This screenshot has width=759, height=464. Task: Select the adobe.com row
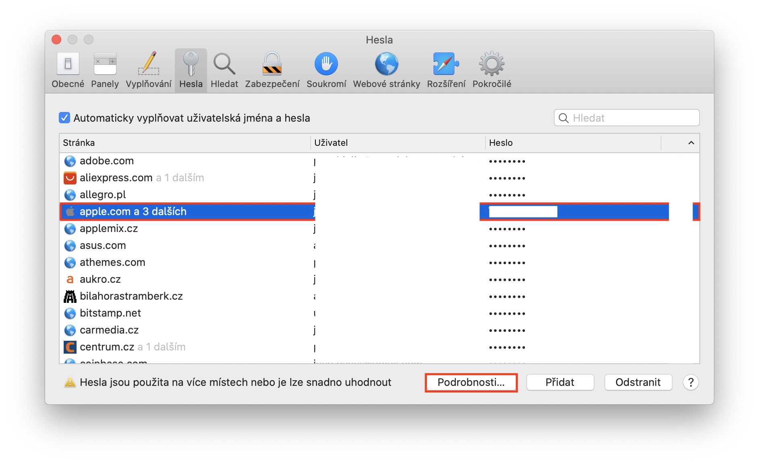tap(379, 161)
